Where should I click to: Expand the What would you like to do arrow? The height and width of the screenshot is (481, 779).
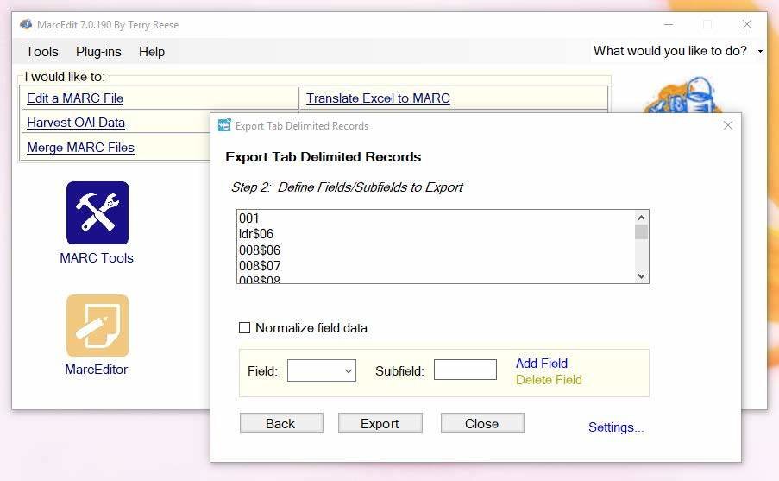point(760,51)
